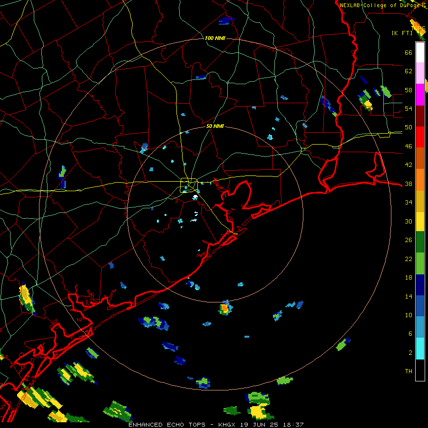Image resolution: width=428 pixels, height=428 pixels.
Task: Click the light pink legend swatch
Action: tap(420, 73)
